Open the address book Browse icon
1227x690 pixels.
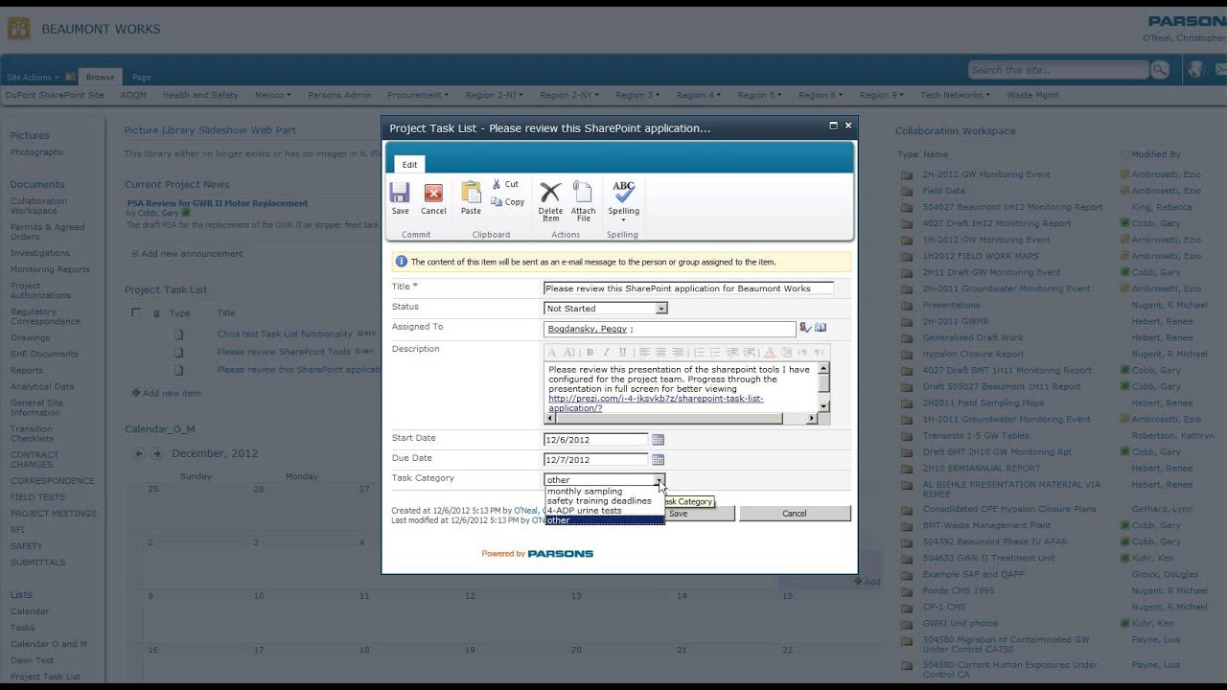click(821, 328)
